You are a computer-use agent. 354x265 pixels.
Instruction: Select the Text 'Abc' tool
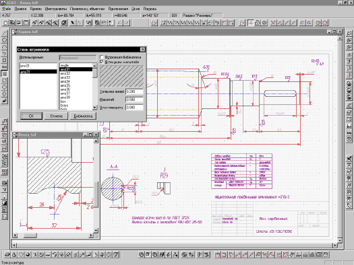(4, 67)
